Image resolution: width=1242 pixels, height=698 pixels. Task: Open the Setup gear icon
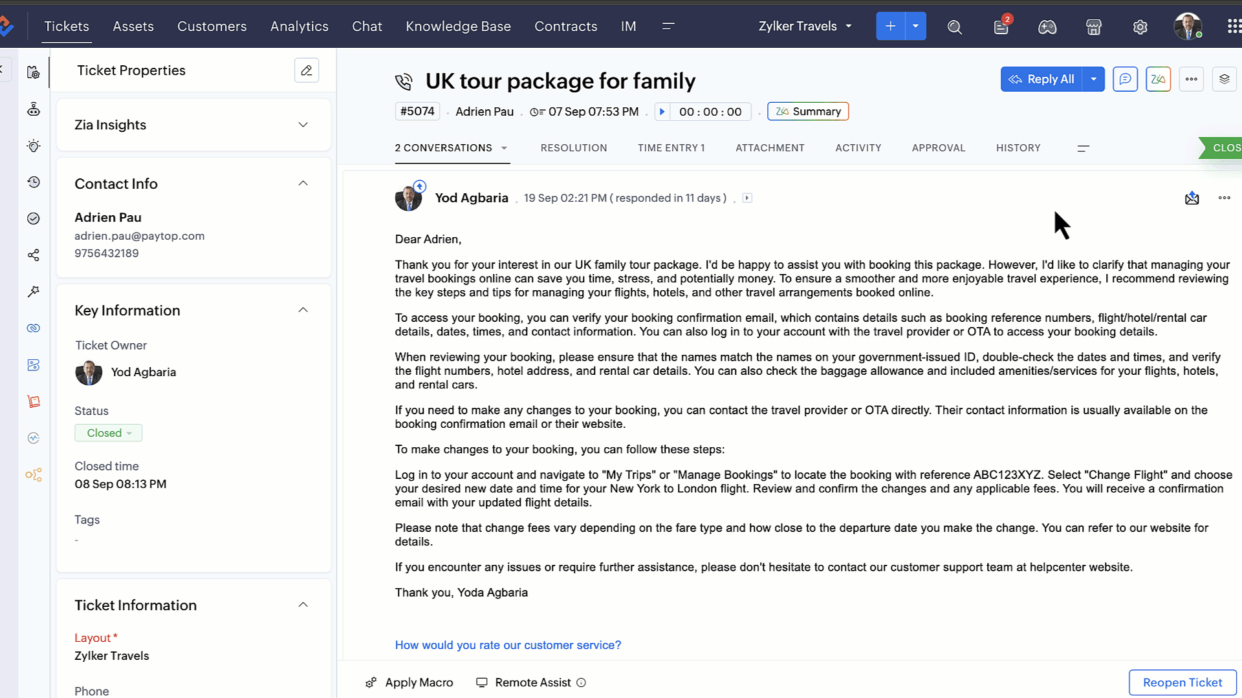pos(1140,26)
